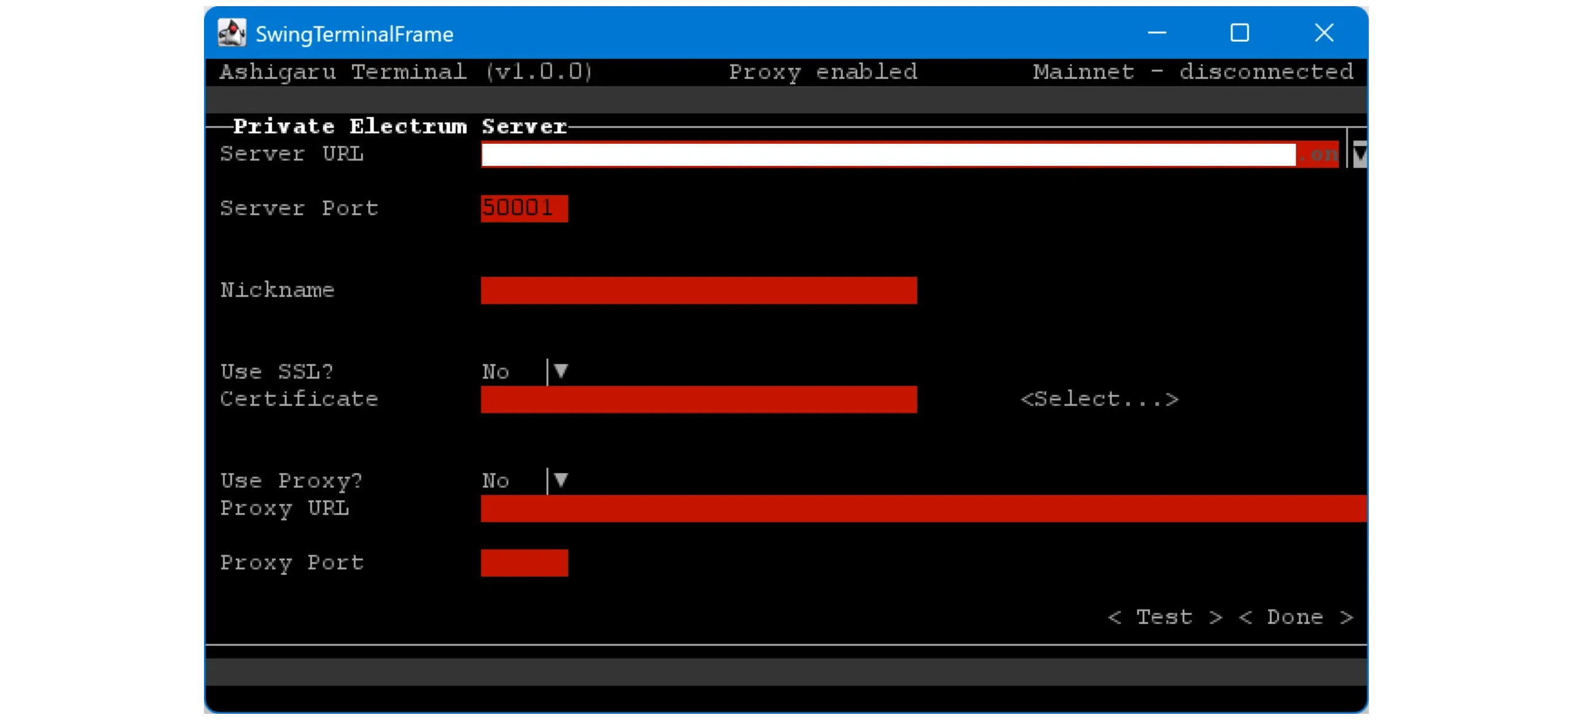The height and width of the screenshot is (720, 1573).
Task: Expand the Server URL dropdown arrow
Action: click(x=1360, y=154)
